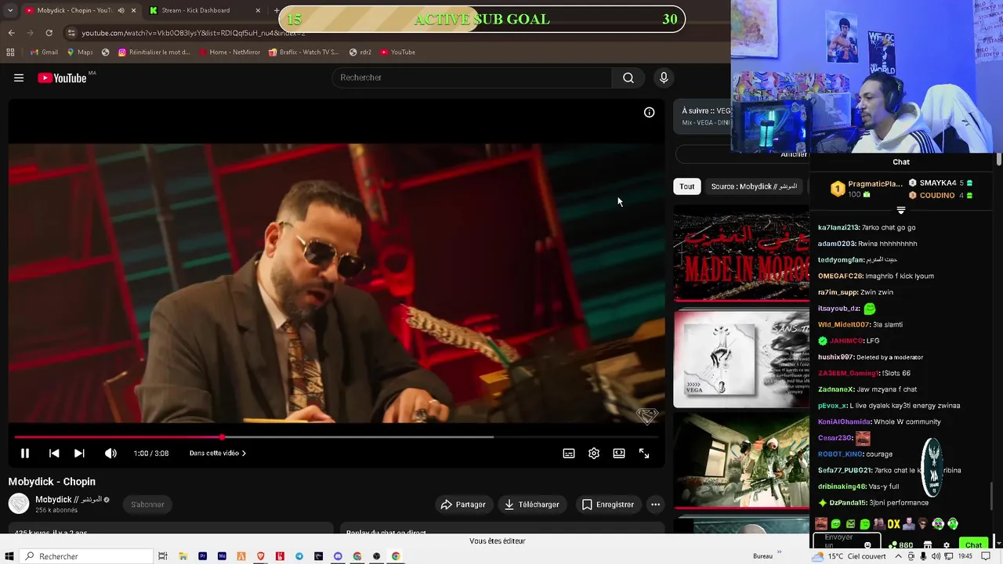Viewport: 1003px width, 564px height.
Task: Open more actions ellipsis under video
Action: [656, 504]
